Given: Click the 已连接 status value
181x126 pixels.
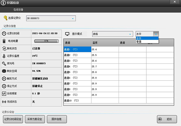Looking at the screenshot, I should (x=36, y=49).
